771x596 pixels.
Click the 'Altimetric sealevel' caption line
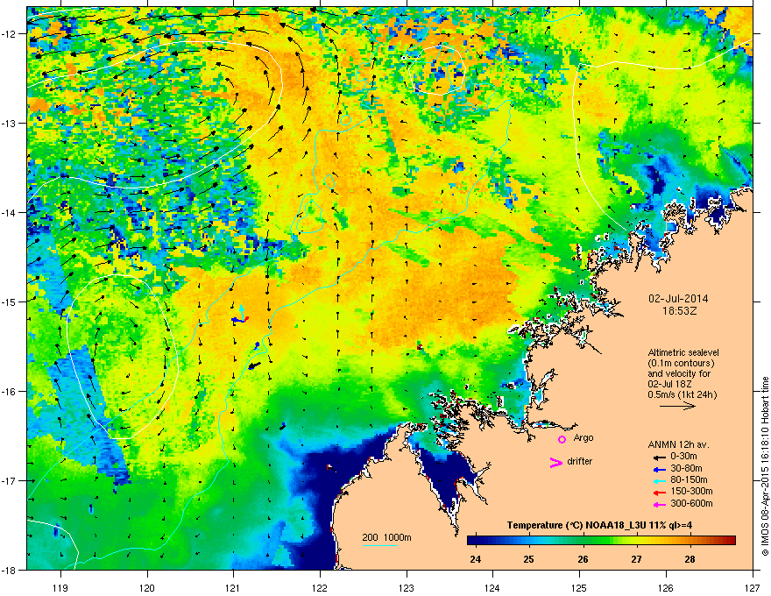(x=683, y=352)
